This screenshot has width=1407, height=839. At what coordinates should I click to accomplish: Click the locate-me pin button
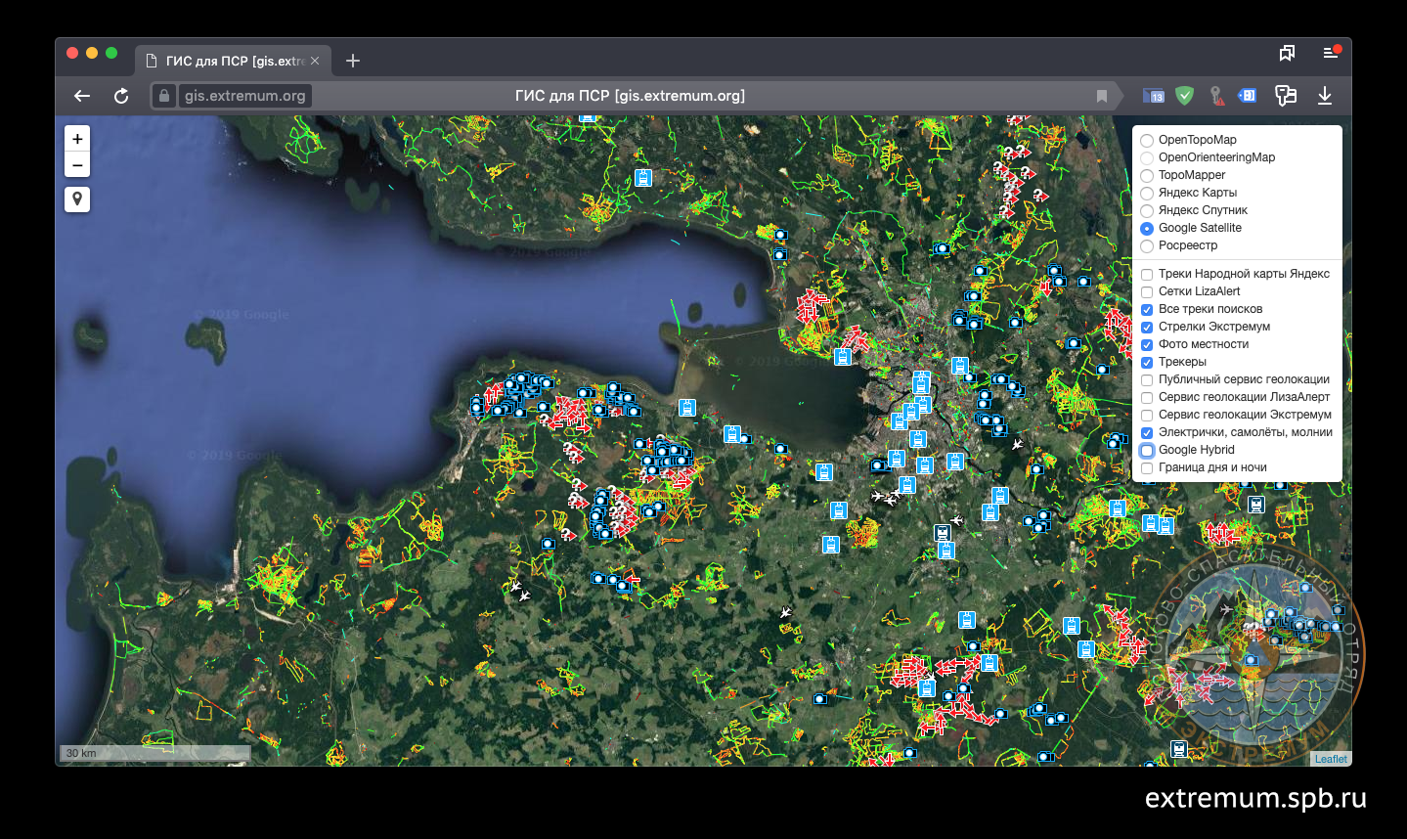pos(77,199)
